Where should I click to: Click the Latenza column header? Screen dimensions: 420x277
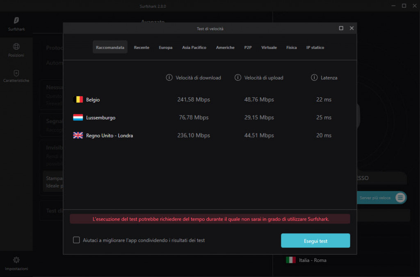(x=329, y=78)
